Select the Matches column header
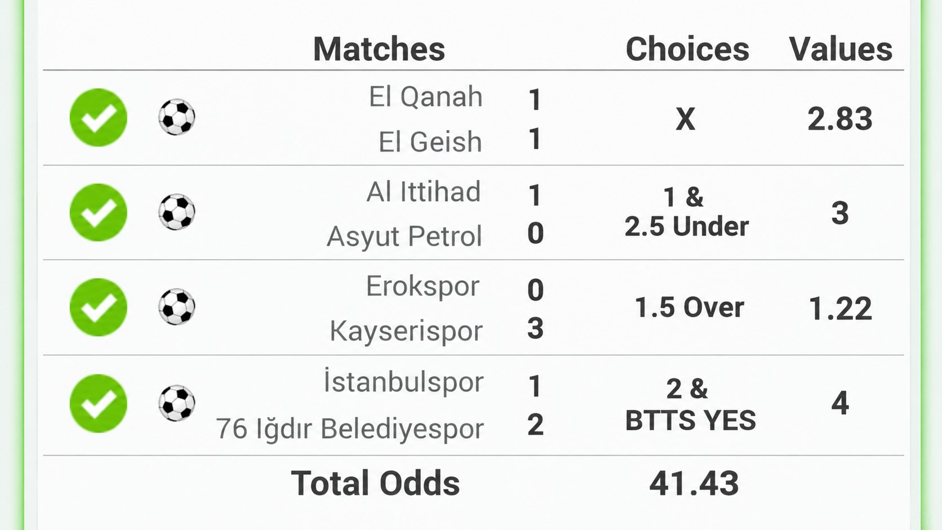This screenshot has width=942, height=530. (x=379, y=49)
